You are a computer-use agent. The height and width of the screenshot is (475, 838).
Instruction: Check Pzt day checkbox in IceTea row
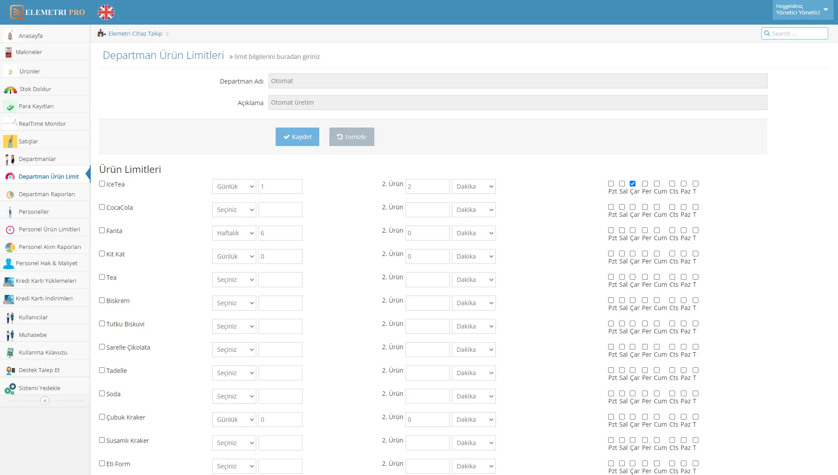[x=611, y=184]
